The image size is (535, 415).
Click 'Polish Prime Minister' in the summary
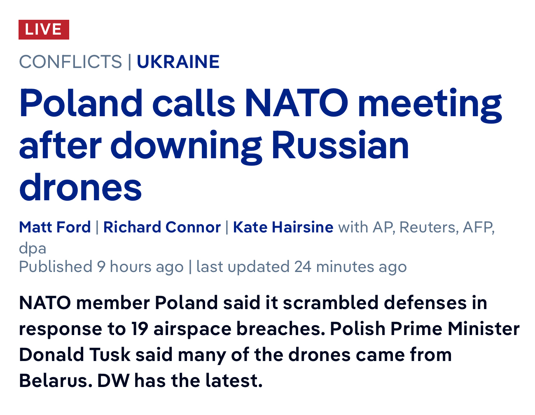pyautogui.click(x=425, y=329)
